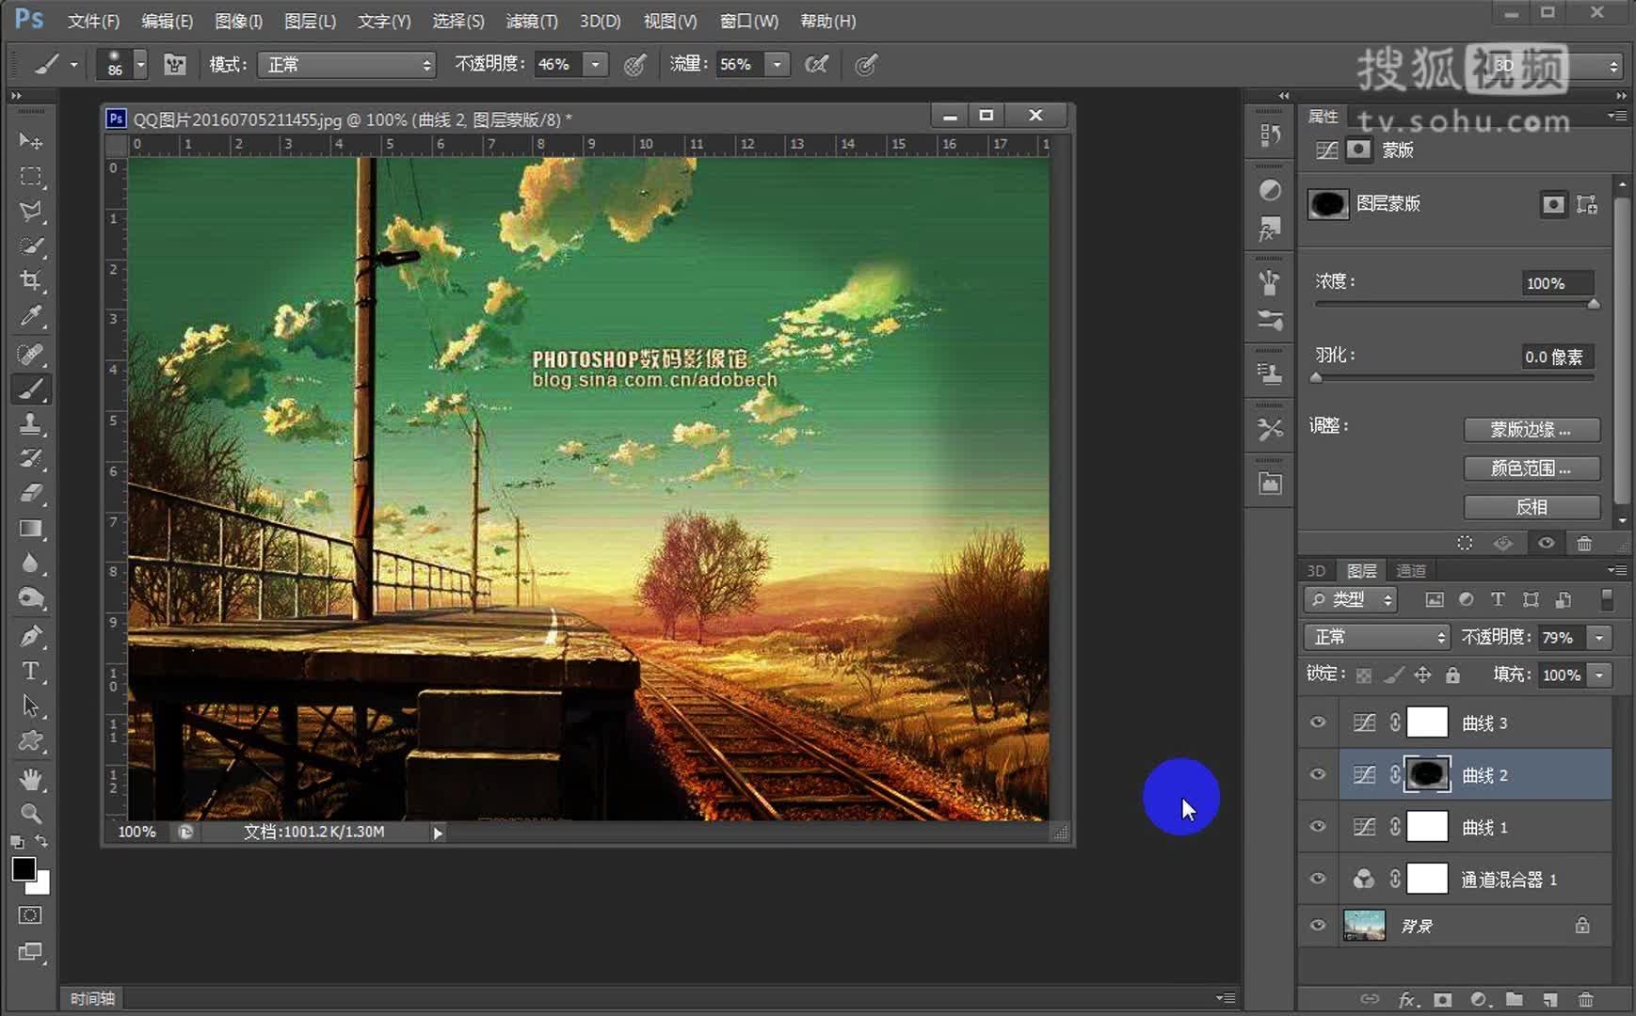Open the 滤镜(T) menu

[531, 21]
